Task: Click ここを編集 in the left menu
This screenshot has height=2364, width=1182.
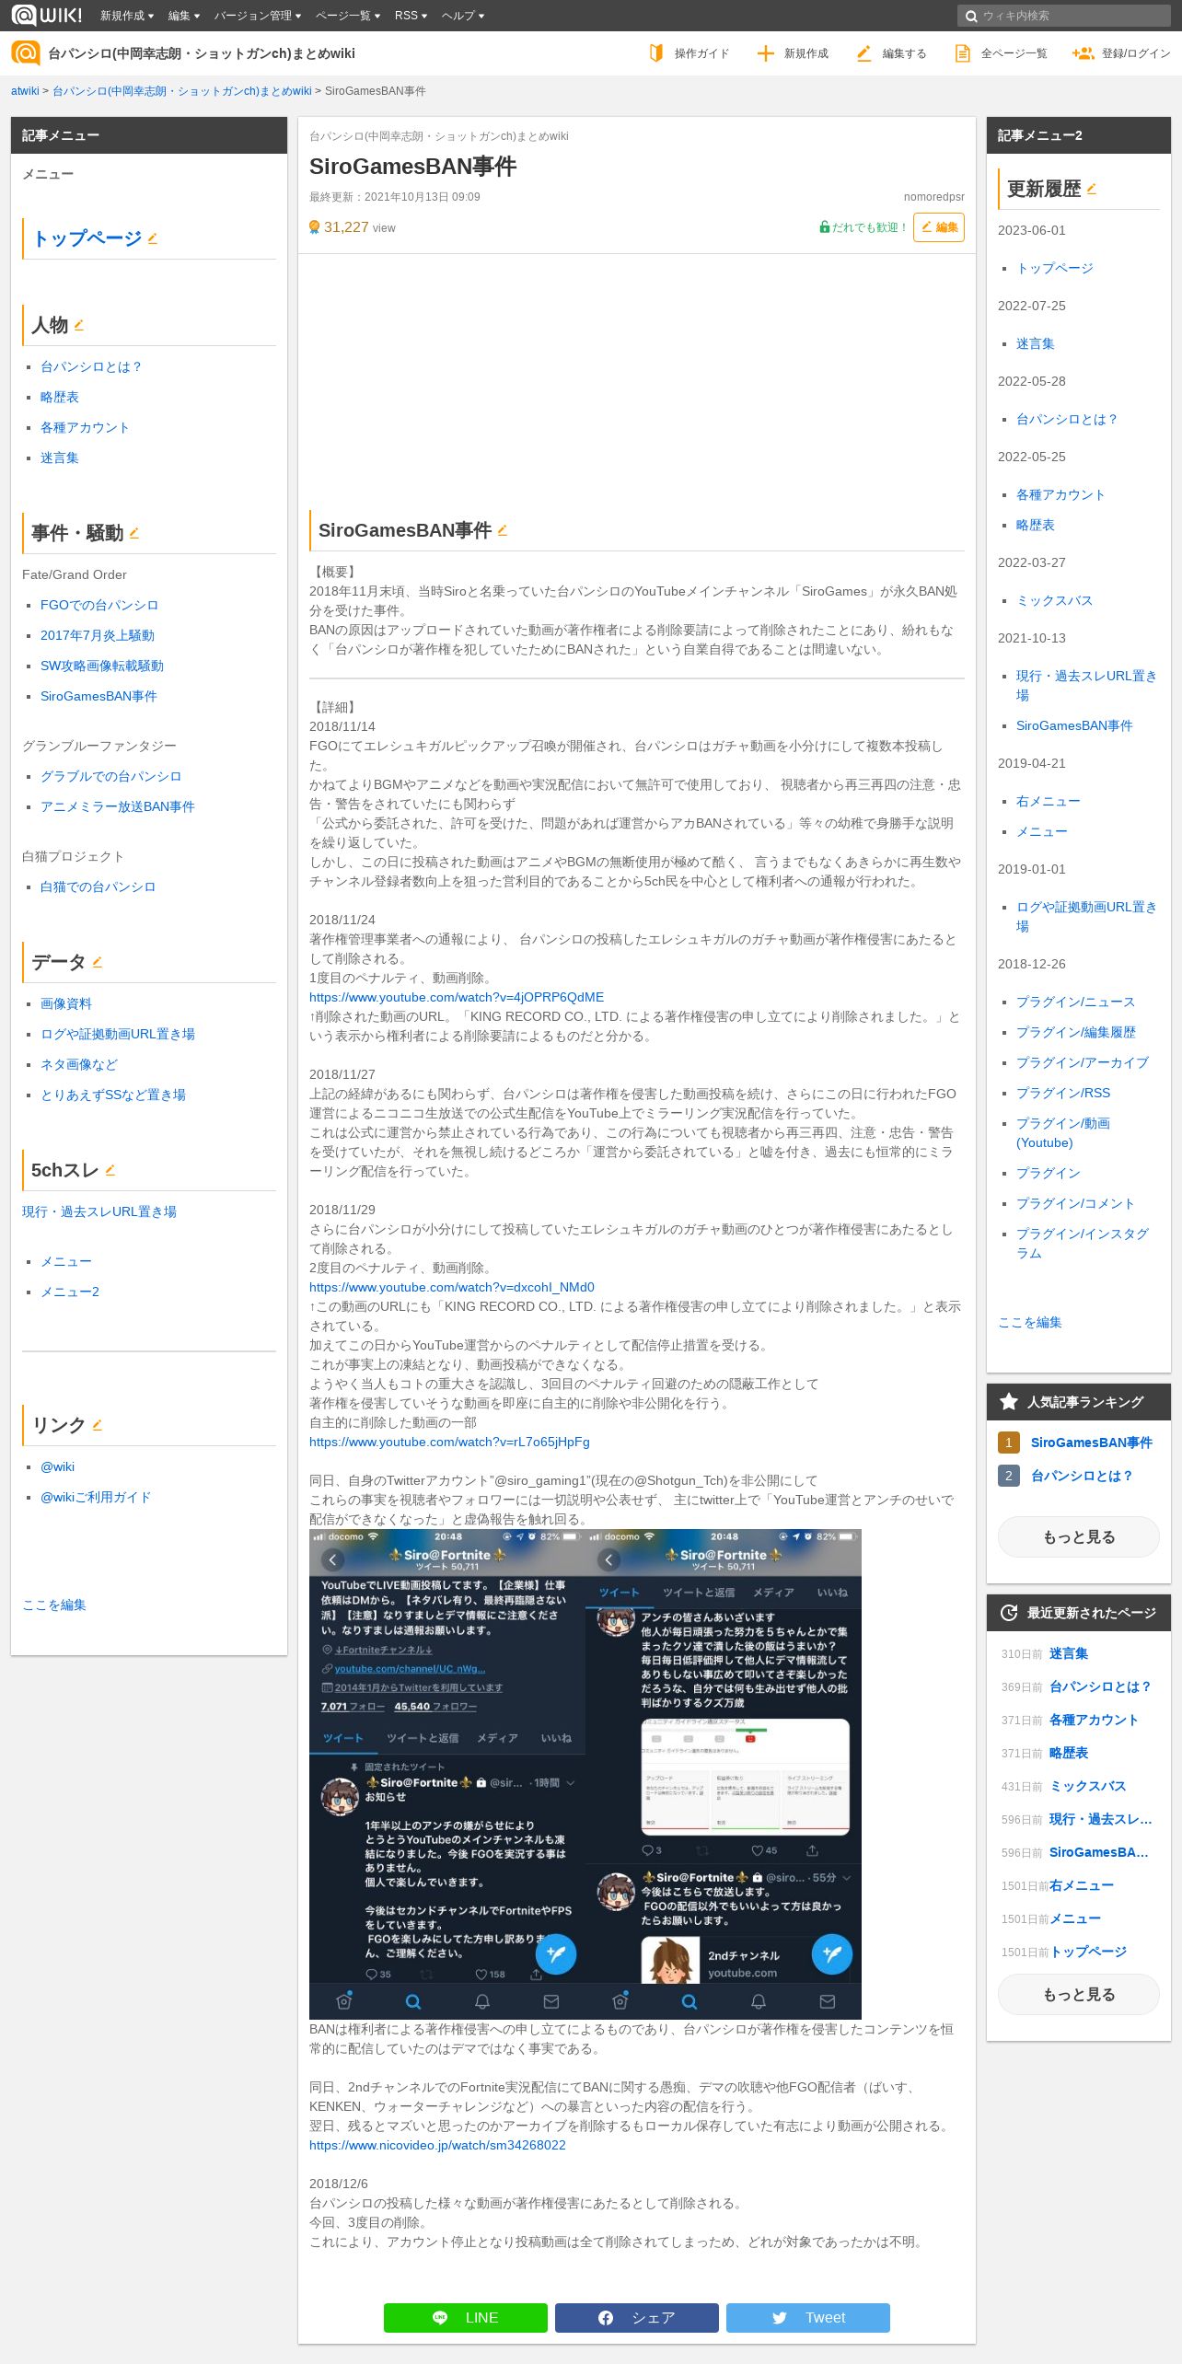Action: click(54, 1605)
